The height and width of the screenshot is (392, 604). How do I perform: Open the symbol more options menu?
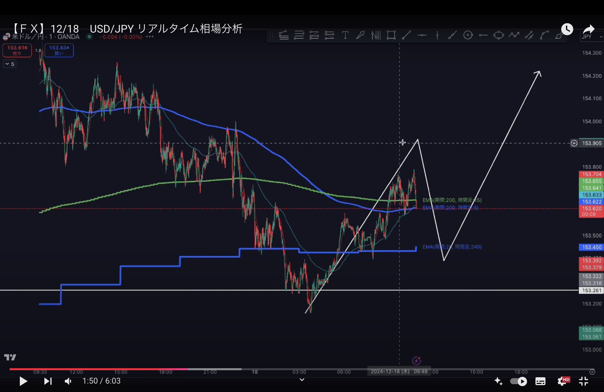[x=150, y=37]
